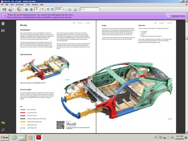Click the 53.8% zoom value box
This screenshot has height=141, width=188.
pos(58,9)
